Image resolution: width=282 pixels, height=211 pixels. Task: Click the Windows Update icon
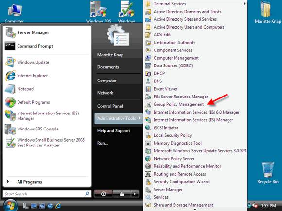coord(10,62)
